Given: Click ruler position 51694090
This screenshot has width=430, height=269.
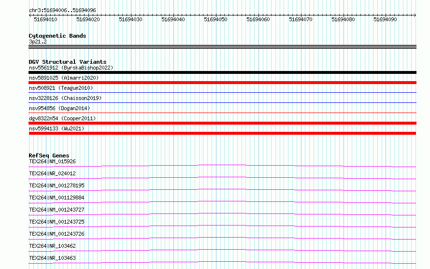Looking at the screenshot, I should click(385, 19).
